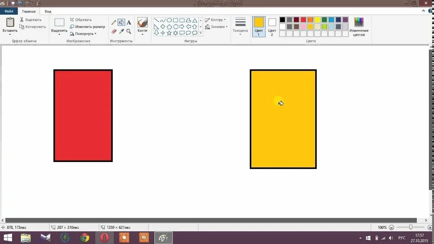
Task: Open the Rotate (Повернуть) dropdown
Action: 83,34
